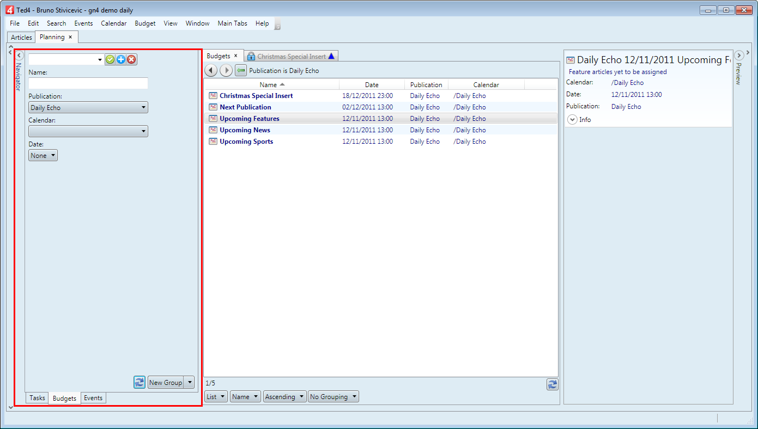Select the Budgets navigator tab
Viewport: 758px width, 429px height.
pyautogui.click(x=64, y=398)
